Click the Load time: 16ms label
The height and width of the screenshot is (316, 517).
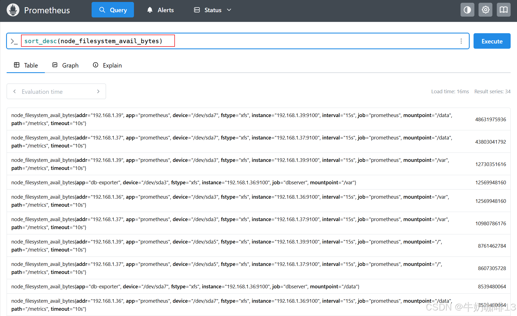point(450,91)
